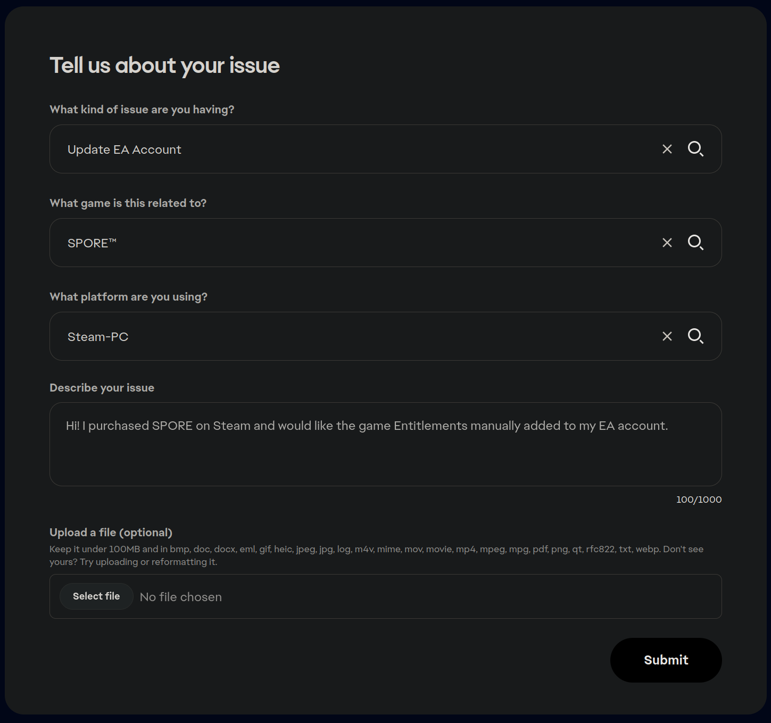
Task: Select the Upload a file (optional) label
Action: (111, 533)
